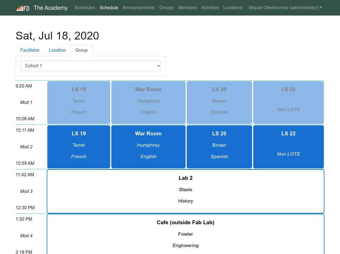Open Lab 2 Stasis History block
Viewport: 340px width, 254px height.
(186, 191)
